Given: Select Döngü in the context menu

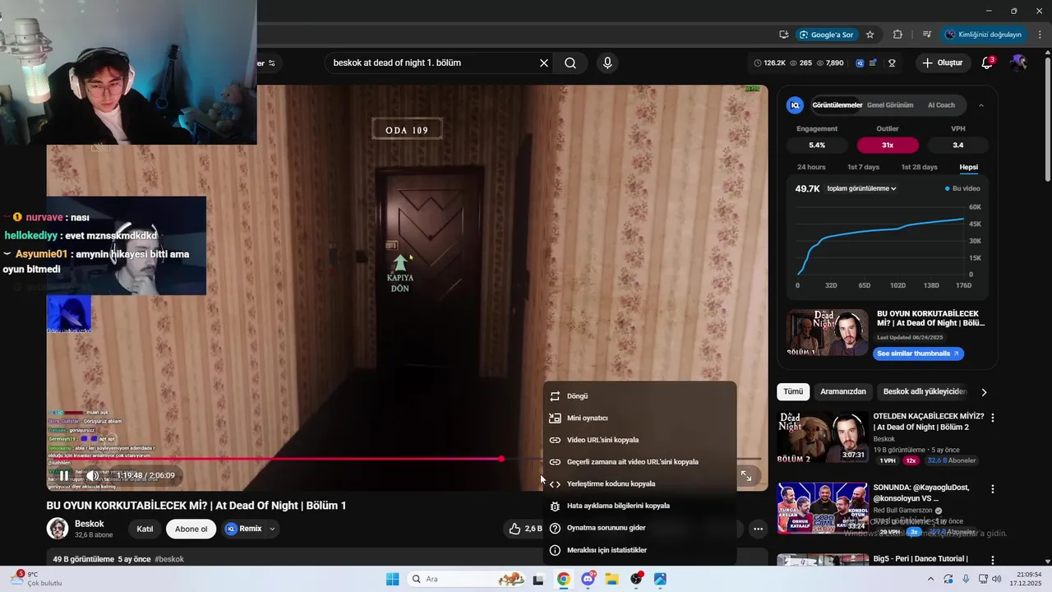Looking at the screenshot, I should click(x=639, y=395).
